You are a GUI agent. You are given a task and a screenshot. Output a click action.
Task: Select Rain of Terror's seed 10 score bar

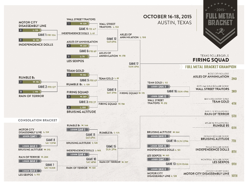click(x=31, y=92)
